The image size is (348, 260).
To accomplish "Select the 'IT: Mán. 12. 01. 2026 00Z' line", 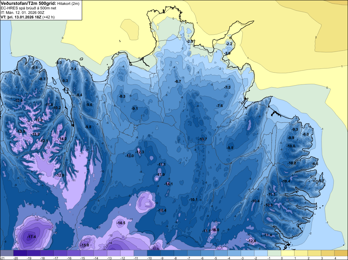I will (x=22, y=13).
